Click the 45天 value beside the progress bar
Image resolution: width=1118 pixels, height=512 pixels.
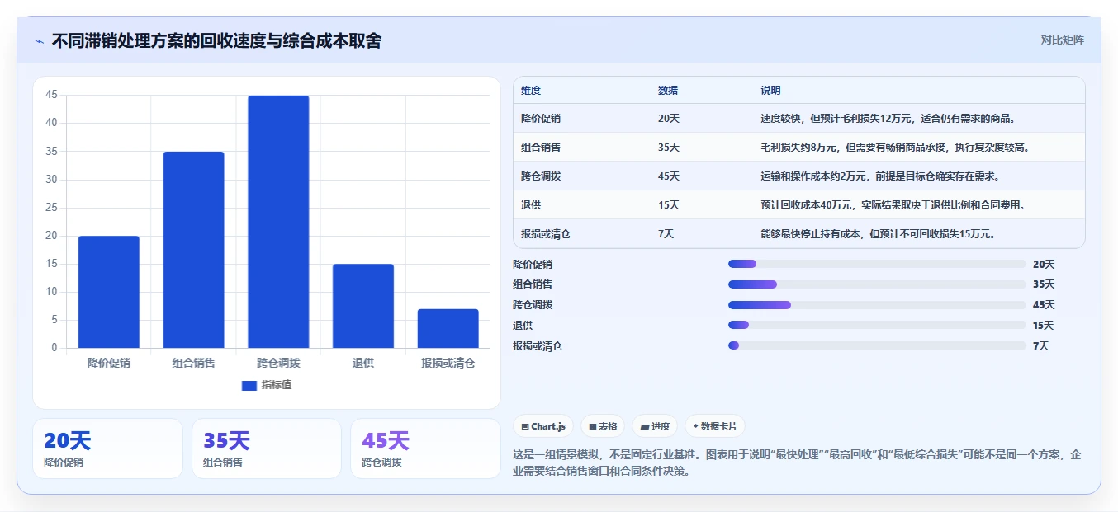[x=1044, y=305]
